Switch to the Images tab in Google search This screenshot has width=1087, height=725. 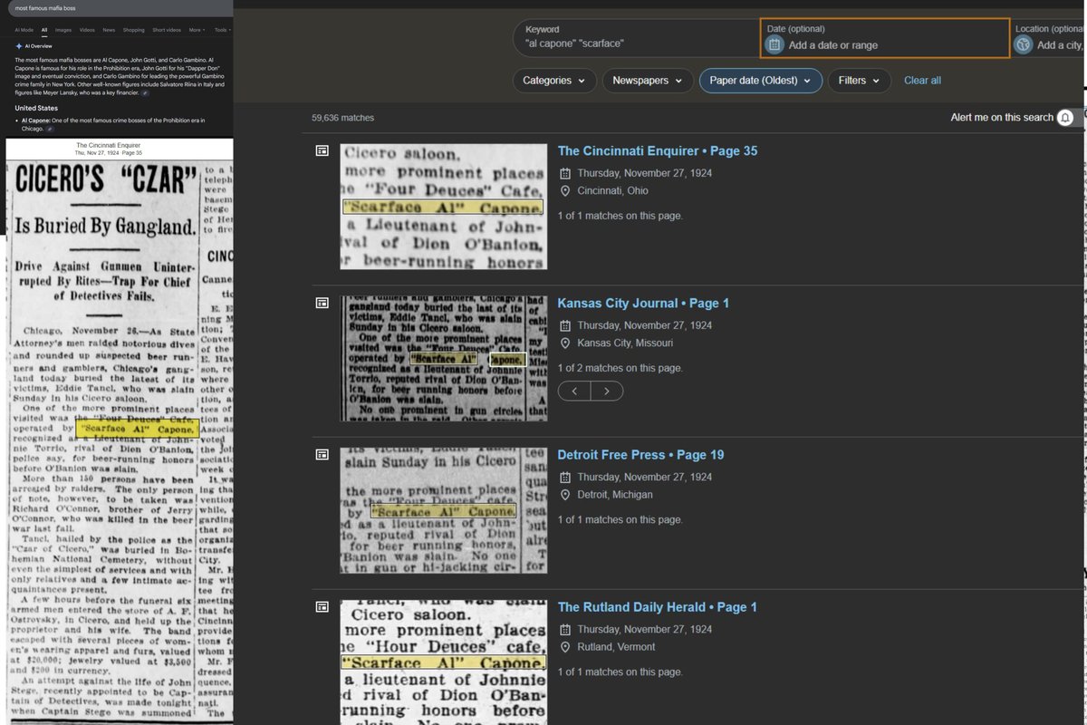coord(63,30)
